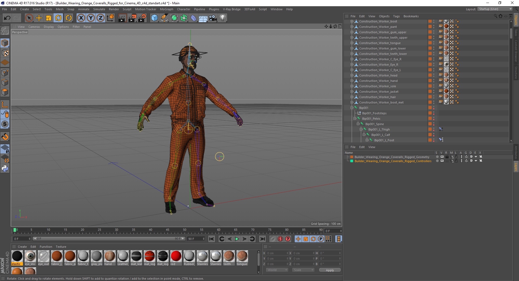Image resolution: width=519 pixels, height=281 pixels.
Task: Open the deformer (bend) icon
Action: tap(194, 18)
